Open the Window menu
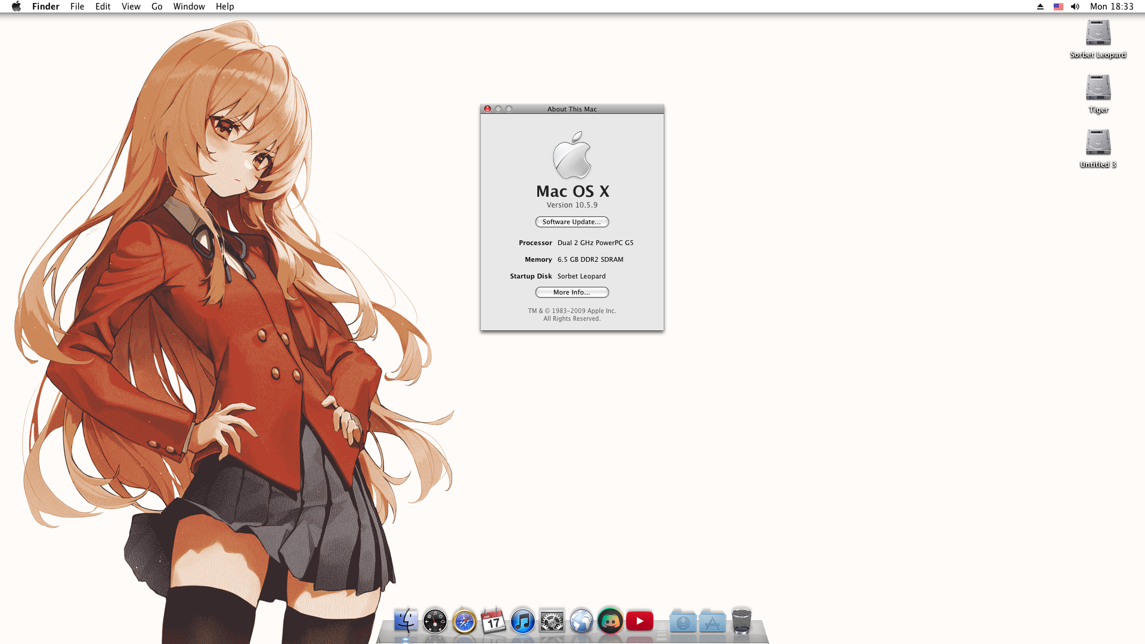The width and height of the screenshot is (1145, 644). tap(189, 7)
